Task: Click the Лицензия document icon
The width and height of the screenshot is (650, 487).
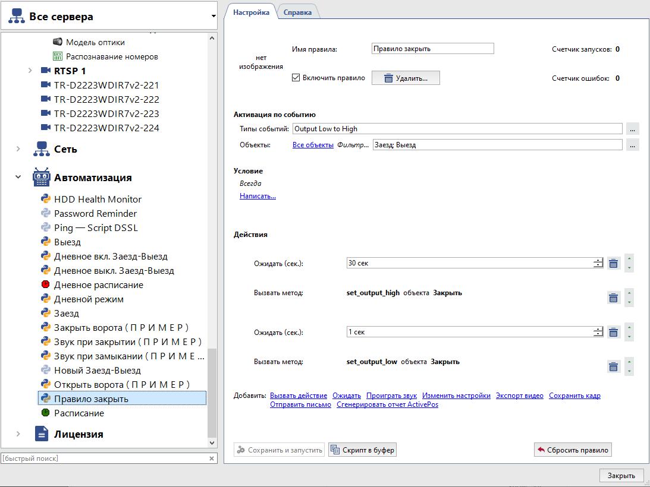Action: [42, 434]
